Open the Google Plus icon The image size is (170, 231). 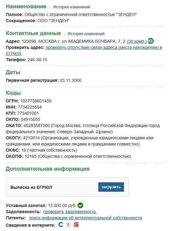point(76,225)
